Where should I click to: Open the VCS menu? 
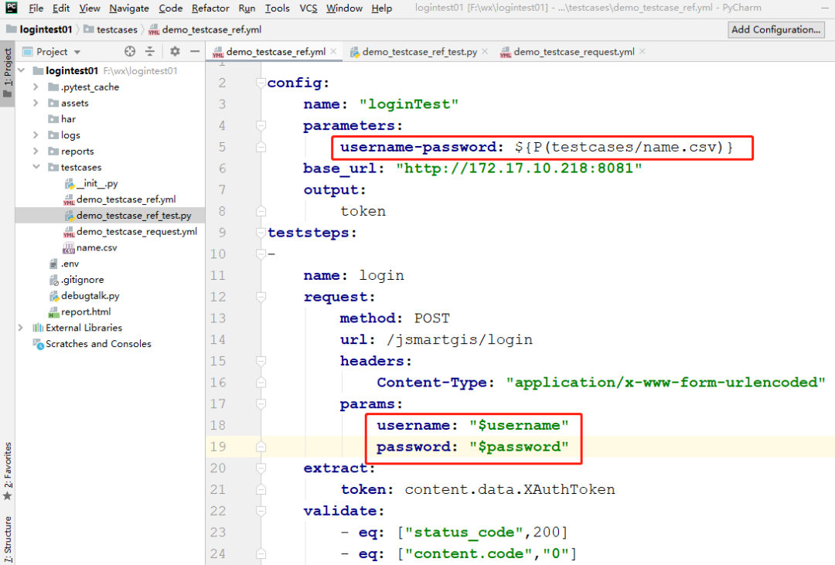308,8
